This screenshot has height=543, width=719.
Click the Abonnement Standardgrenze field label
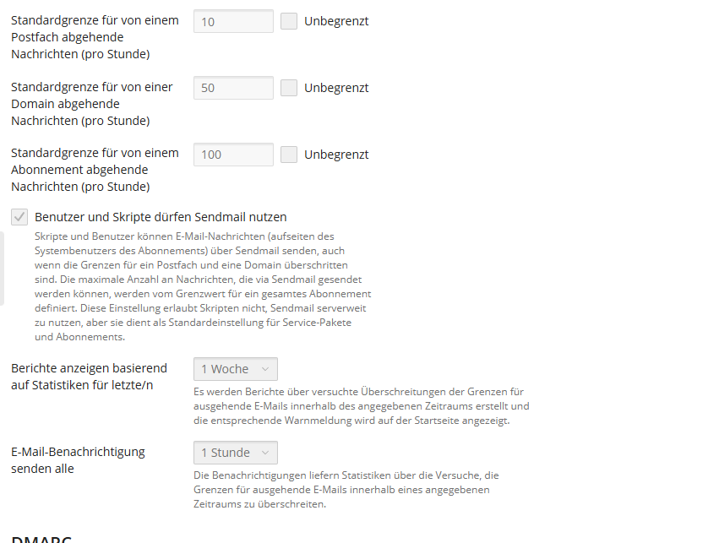(95, 171)
